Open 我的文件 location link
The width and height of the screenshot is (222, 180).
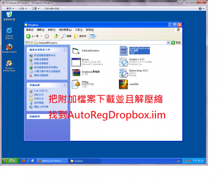coord(39,95)
